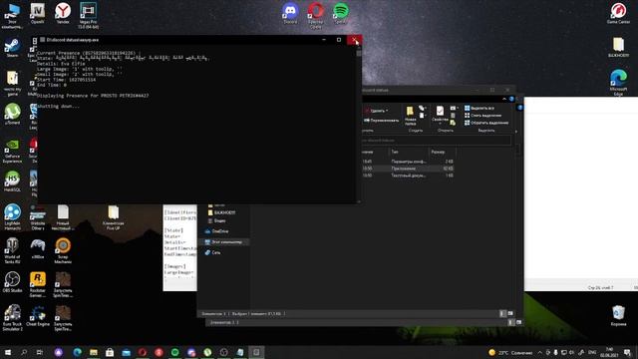
Task: Open the uTorrent desktop shortcut
Action: point(12,115)
